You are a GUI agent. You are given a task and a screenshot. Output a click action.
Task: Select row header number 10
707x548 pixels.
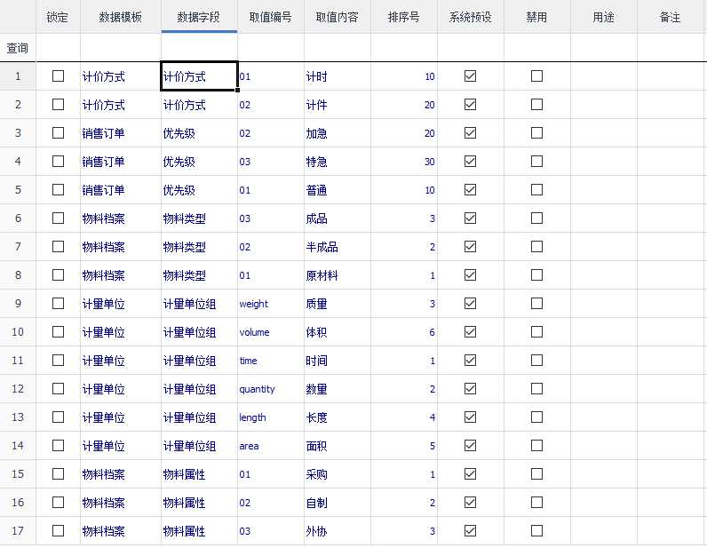tap(18, 331)
